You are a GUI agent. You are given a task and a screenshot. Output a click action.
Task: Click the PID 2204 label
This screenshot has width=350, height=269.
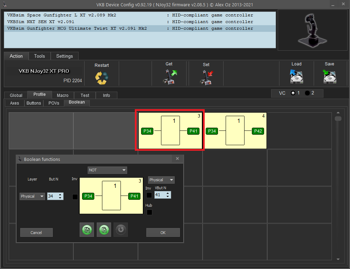click(x=73, y=80)
